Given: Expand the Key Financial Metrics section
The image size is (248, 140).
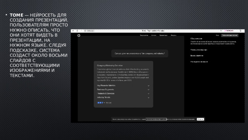Looking at the screenshot, I should [x=148, y=86].
